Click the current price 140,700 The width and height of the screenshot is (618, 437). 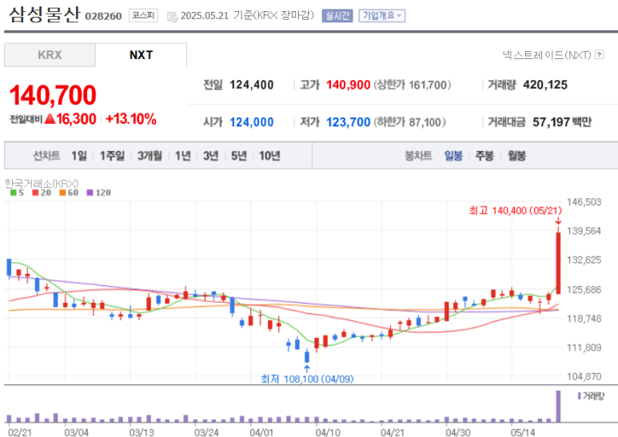click(x=53, y=95)
